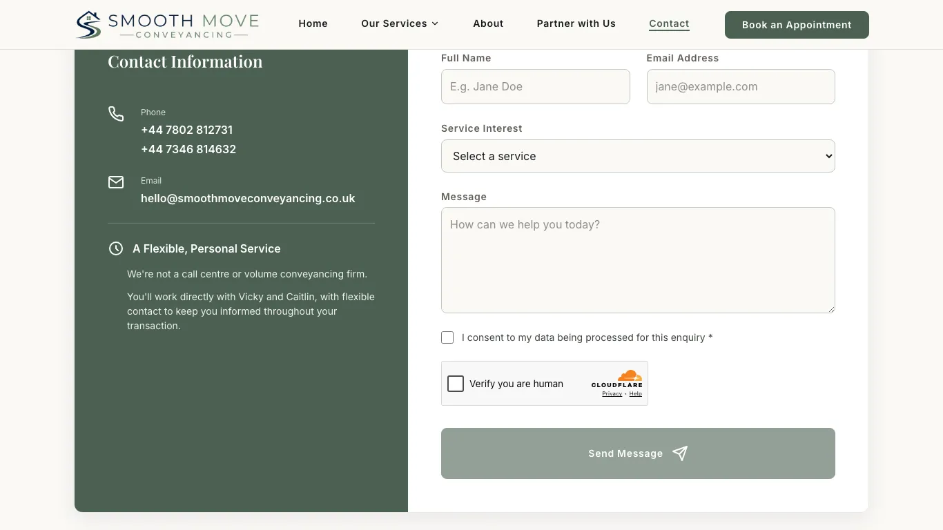Viewport: 943px width, 530px height.
Task: Click into the Message text area
Action: [638, 260]
